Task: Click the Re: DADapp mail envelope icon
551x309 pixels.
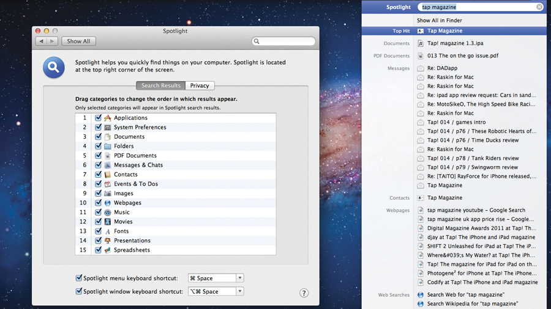Action: click(420, 68)
